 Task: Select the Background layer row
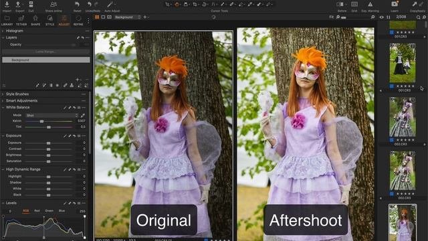[x=46, y=60]
